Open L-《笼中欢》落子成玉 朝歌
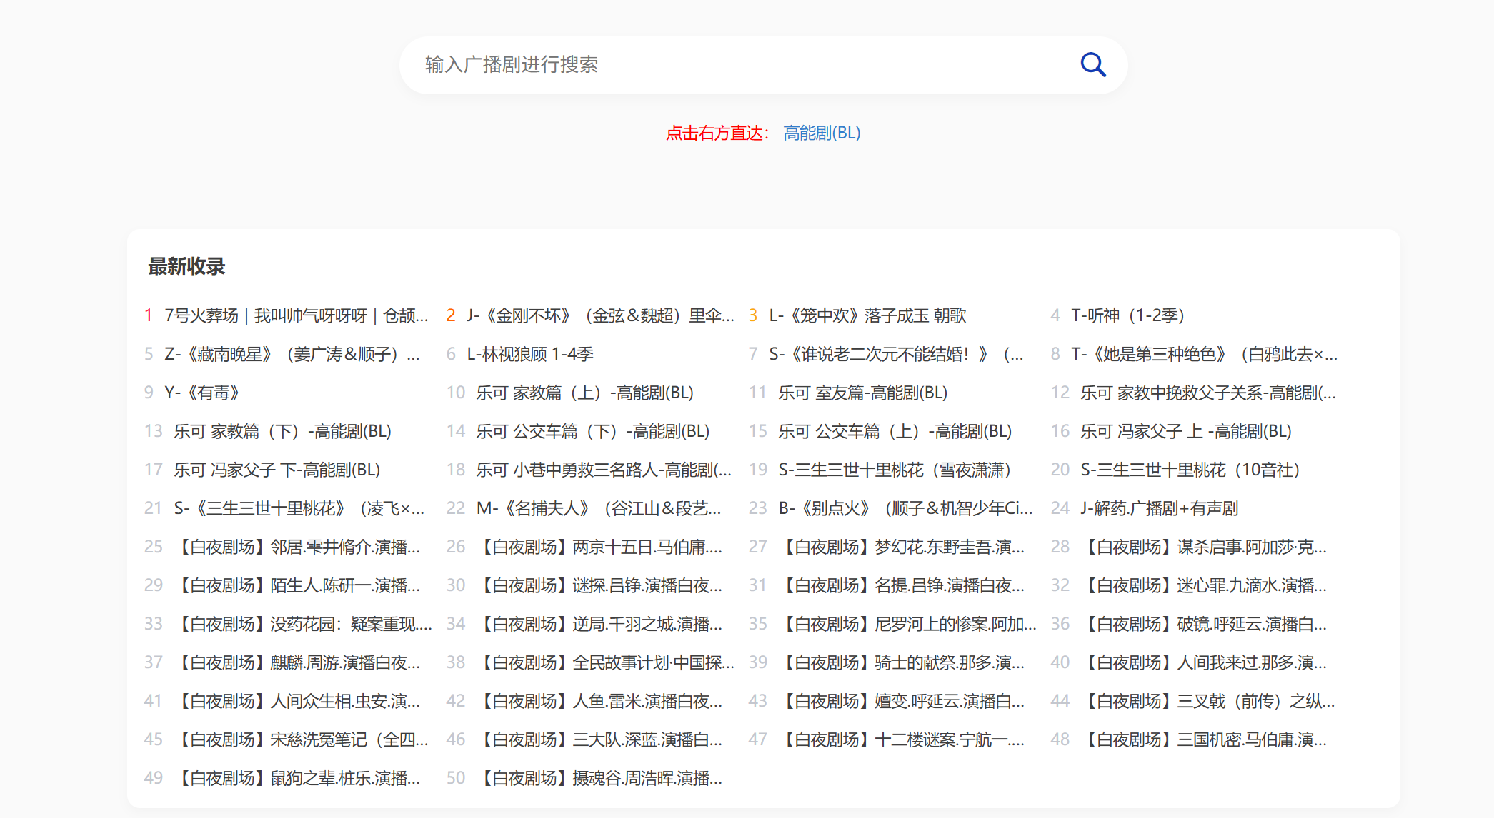The width and height of the screenshot is (1494, 818). (867, 315)
